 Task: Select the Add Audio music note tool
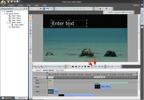coord(30,49)
